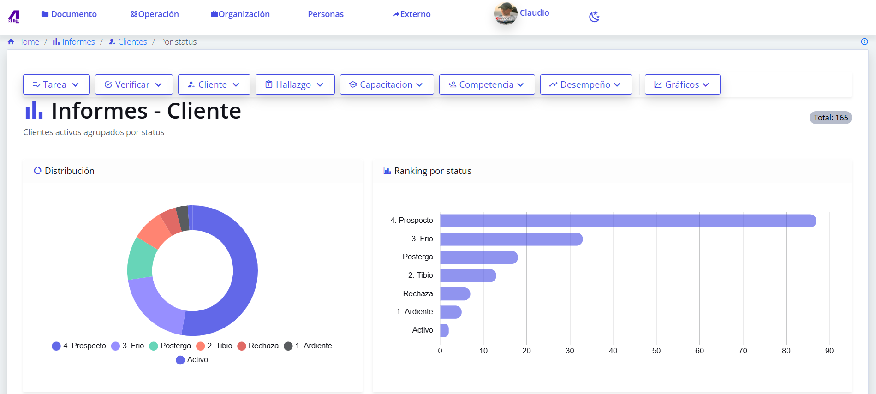Go to Home breadcrumb link

coord(28,42)
